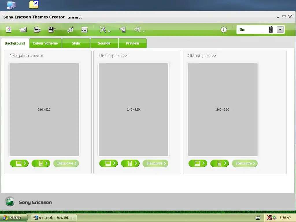Open the information (i) button

tap(224, 30)
